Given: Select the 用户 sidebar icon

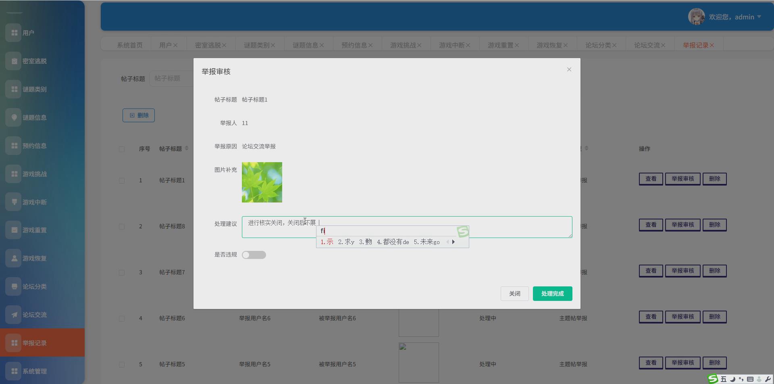Looking at the screenshot, I should coord(13,33).
